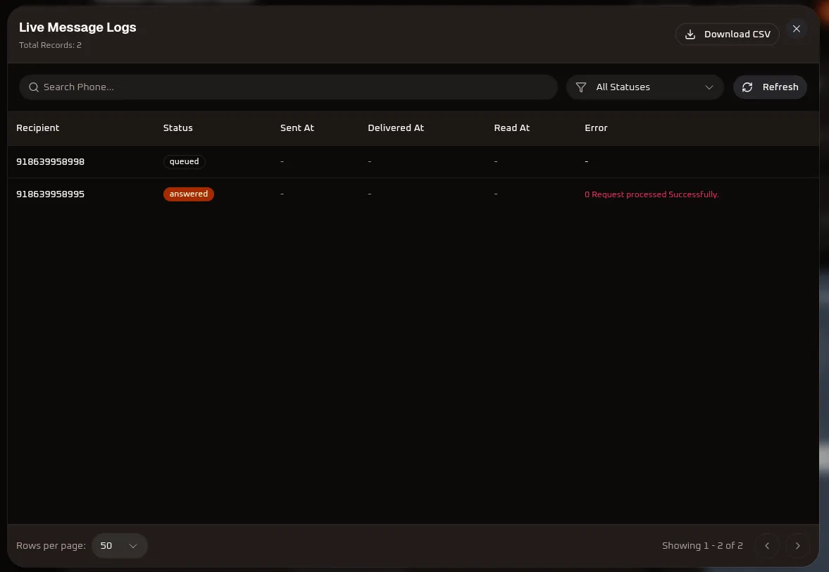This screenshot has height=572, width=829.
Task: Click the Delivered At column header
Action: point(396,128)
